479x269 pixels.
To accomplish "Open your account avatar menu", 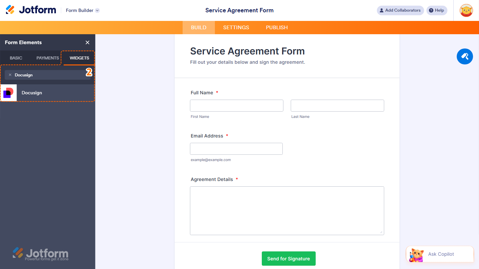I will [466, 10].
